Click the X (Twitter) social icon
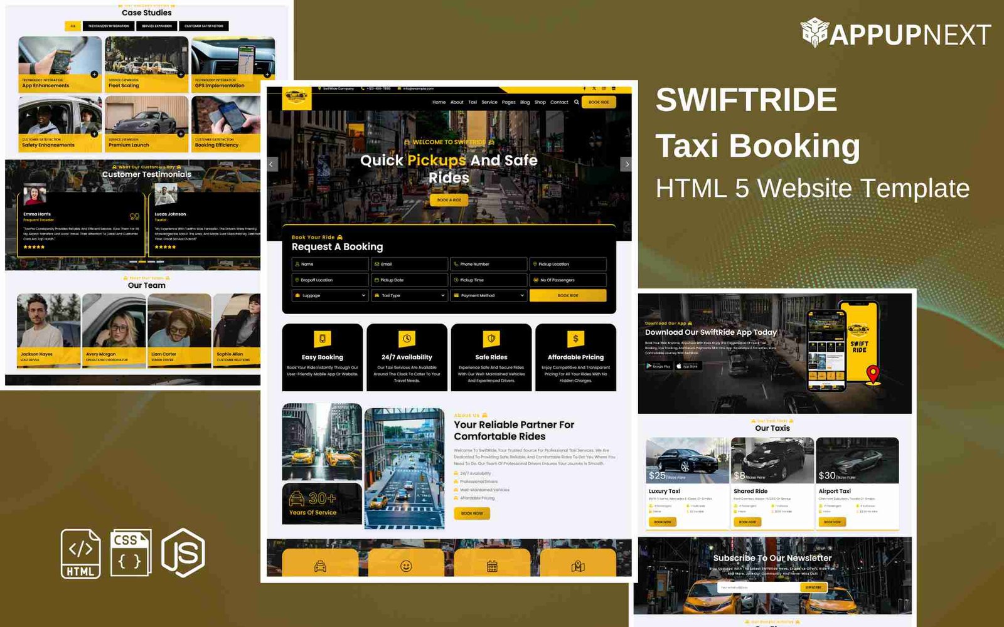 pos(594,88)
